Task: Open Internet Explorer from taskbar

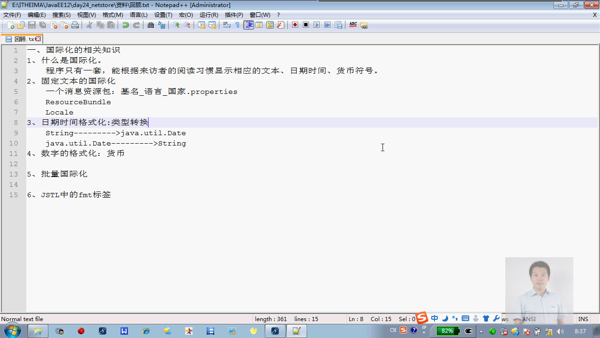Action: (x=146, y=331)
